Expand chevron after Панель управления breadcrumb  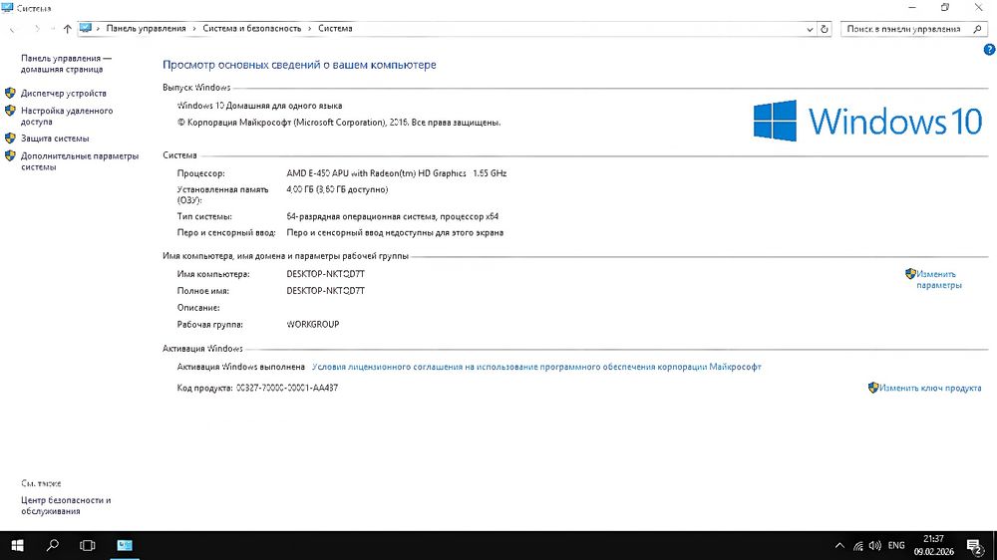click(x=194, y=29)
